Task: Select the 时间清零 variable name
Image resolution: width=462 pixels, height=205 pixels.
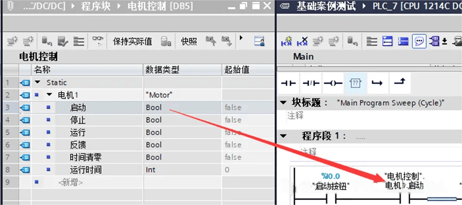Action: (x=86, y=158)
